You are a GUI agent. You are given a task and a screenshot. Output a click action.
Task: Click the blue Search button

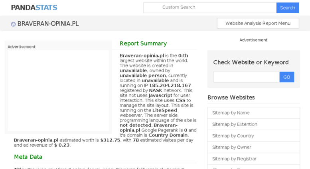(x=288, y=8)
